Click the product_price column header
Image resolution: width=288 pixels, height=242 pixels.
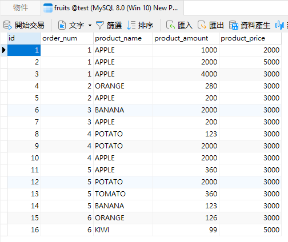[250, 38]
